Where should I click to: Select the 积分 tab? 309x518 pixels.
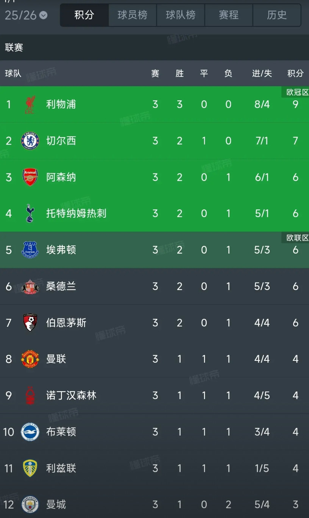(x=84, y=15)
